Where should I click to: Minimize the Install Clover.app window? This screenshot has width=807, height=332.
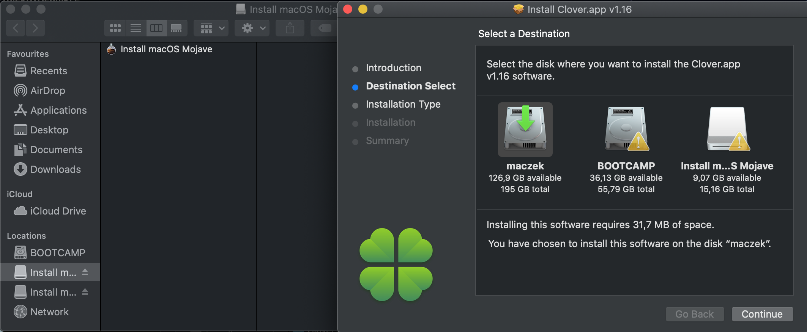[x=363, y=9]
